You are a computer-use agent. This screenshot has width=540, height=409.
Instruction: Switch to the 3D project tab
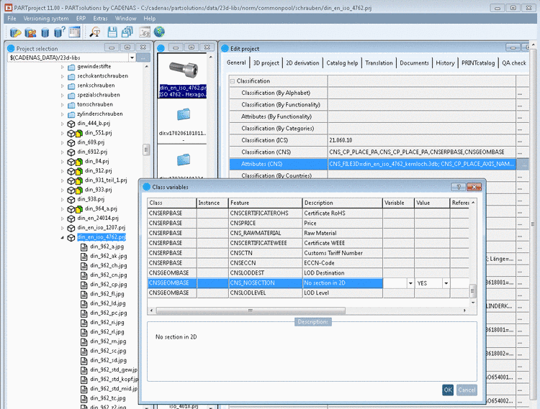pyautogui.click(x=266, y=63)
